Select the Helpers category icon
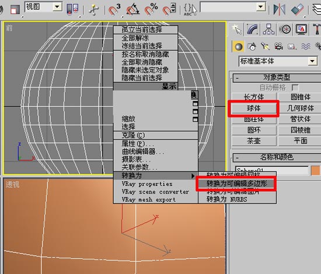Viewport: 321px width, 274px height. click(x=292, y=47)
